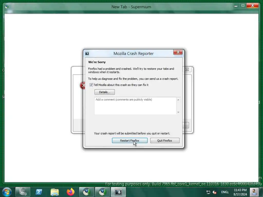Screen dimensions: 263x197
Task: Click the Crash Reporter title bar icon
Action: (87, 54)
